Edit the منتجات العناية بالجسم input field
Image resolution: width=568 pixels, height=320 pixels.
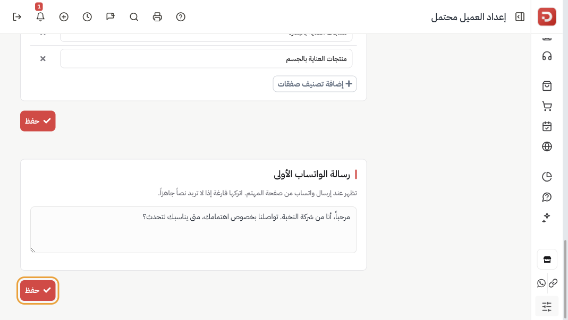tap(206, 59)
